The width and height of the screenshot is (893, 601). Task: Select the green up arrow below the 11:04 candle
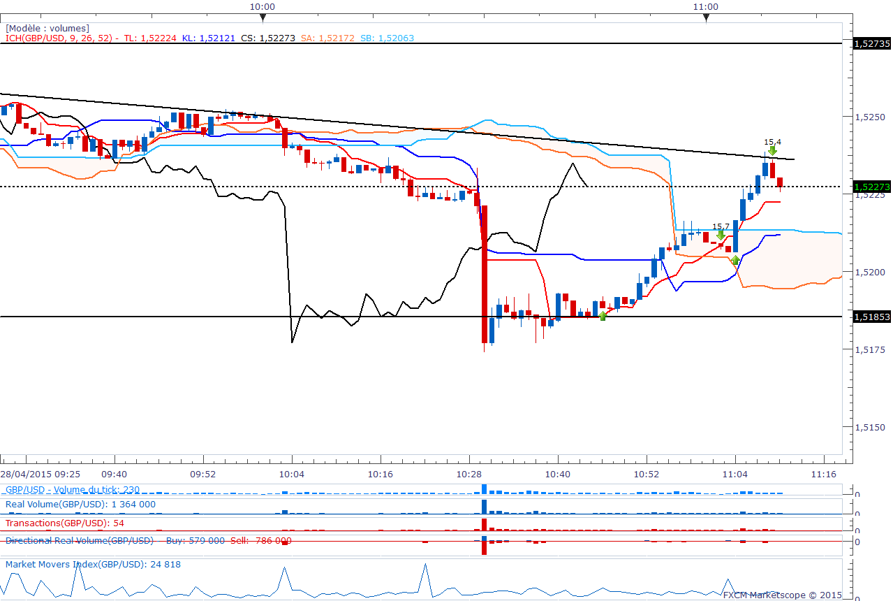click(735, 260)
